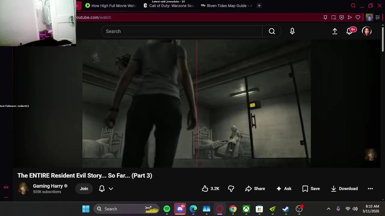
Task: Open the volume speaker tray icon
Action: click(355, 209)
